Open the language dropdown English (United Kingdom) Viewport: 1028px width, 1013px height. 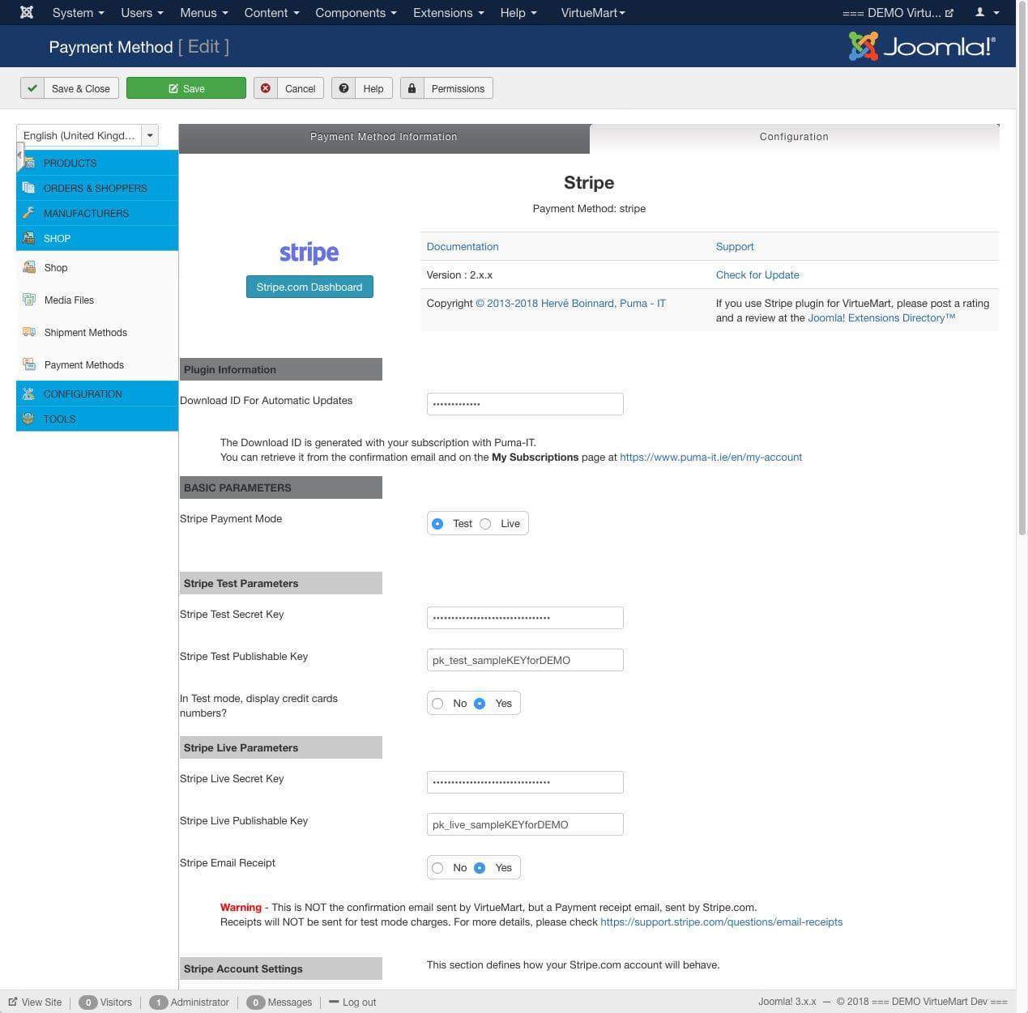click(87, 135)
